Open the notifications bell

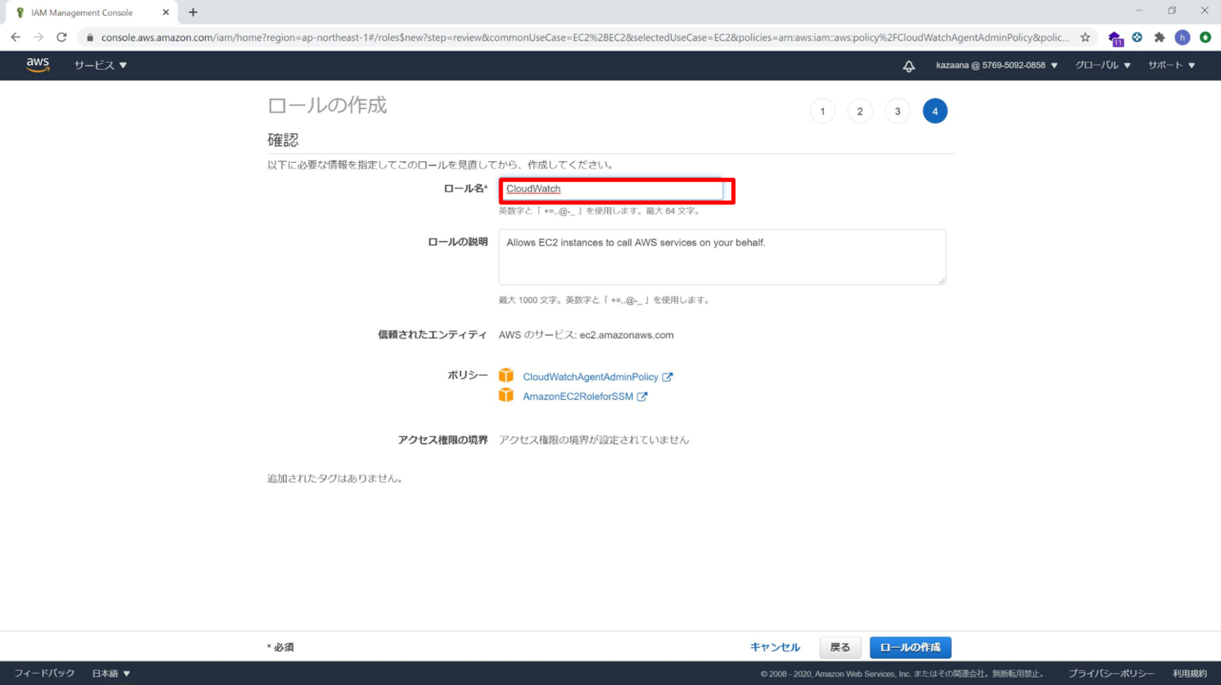pos(909,66)
